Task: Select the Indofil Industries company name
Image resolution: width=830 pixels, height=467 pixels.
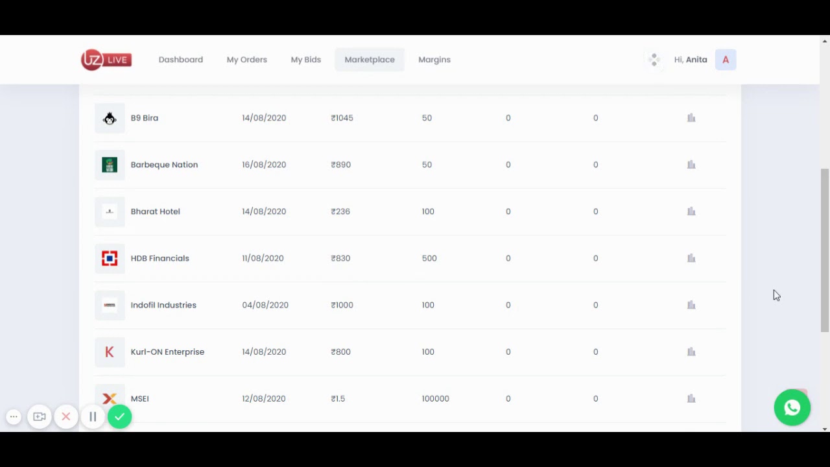Action: [163, 305]
